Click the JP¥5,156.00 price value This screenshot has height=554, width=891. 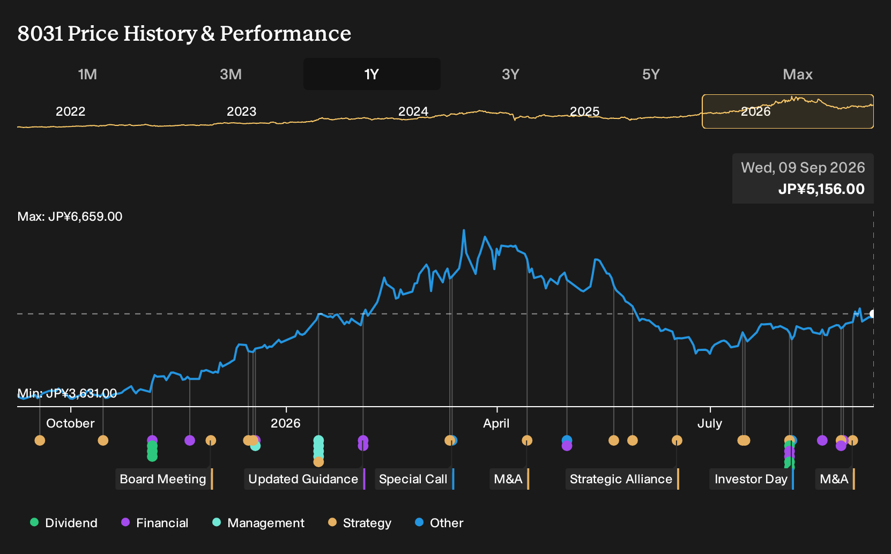[821, 189]
